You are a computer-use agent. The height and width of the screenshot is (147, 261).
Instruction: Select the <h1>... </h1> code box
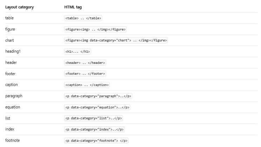point(77,52)
